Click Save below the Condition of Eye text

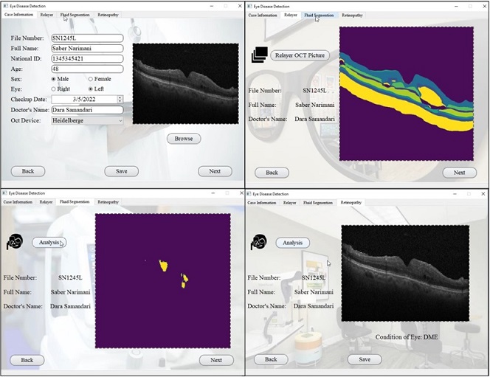(364, 359)
